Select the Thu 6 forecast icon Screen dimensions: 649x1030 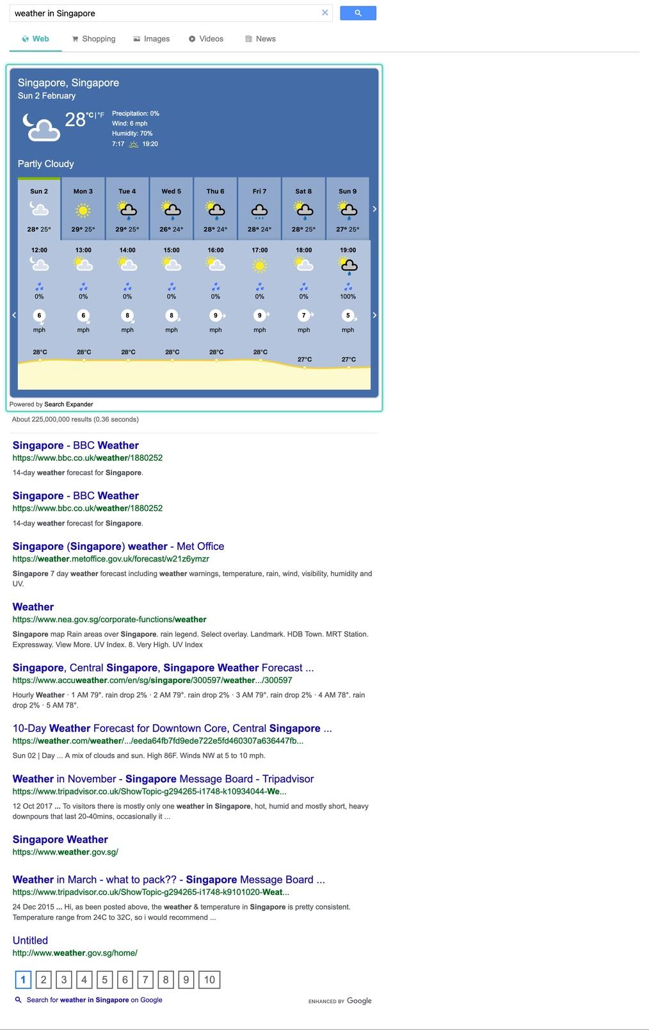216,210
